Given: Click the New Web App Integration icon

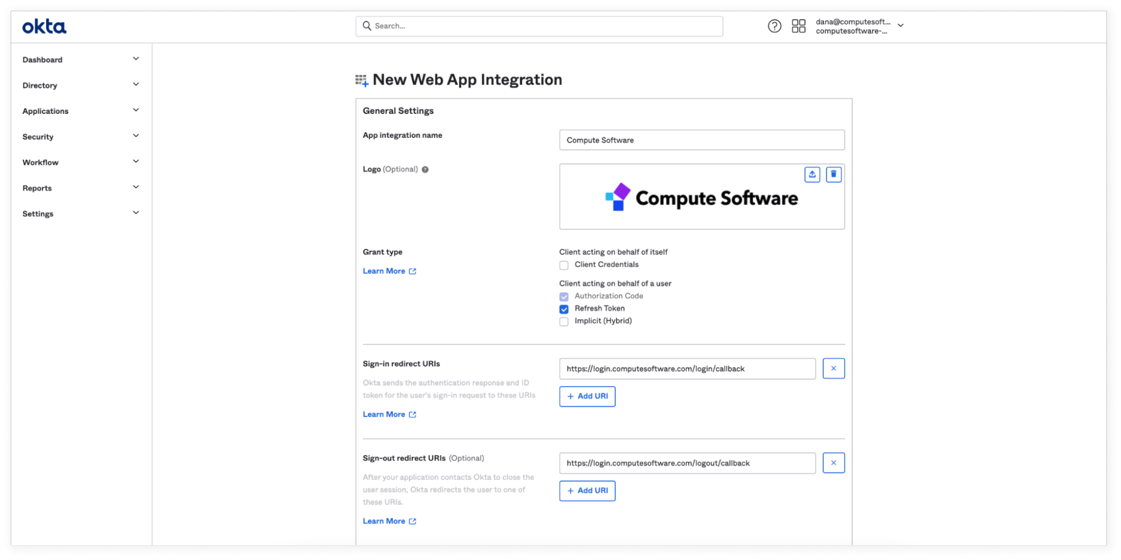Looking at the screenshot, I should coord(362,81).
